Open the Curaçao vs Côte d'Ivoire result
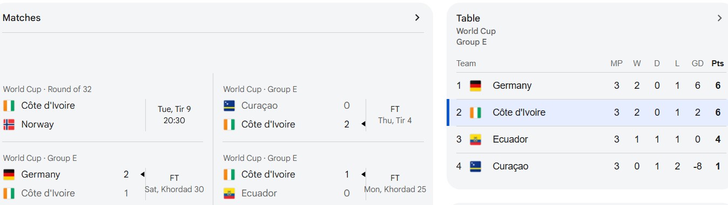Image resolution: width=728 pixels, height=205 pixels. (x=323, y=110)
